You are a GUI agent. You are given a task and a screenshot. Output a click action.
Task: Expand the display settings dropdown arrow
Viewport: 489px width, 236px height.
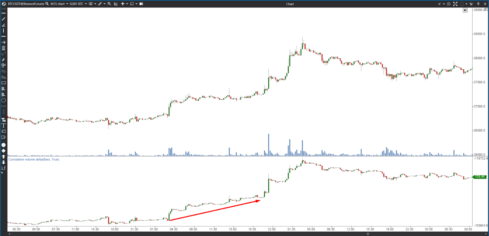click(95, 4)
